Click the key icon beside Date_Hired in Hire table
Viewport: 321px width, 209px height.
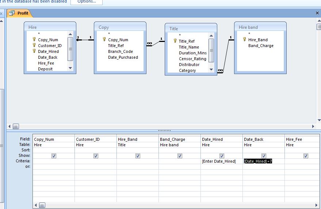34,51
